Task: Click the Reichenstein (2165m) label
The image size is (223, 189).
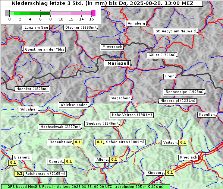Action: [x=45, y=174]
